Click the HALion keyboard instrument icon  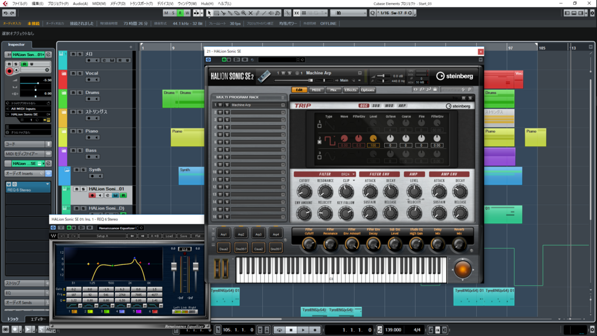264,76
